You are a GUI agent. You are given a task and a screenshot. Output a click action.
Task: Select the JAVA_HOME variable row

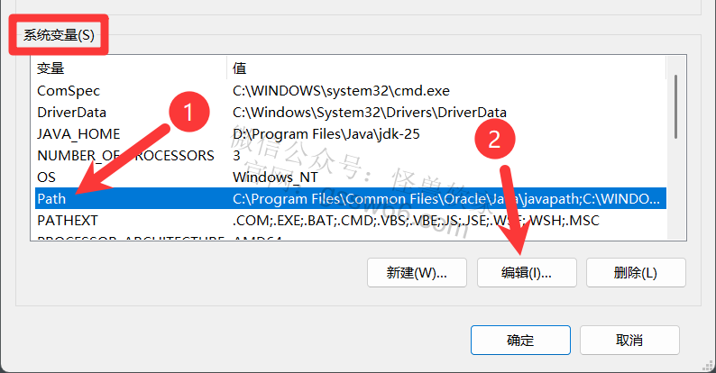[351, 134]
